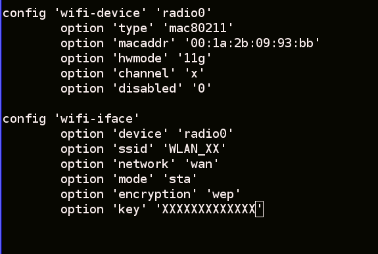Screen dimensions: 378x254
Task: Click the mode value 'sta'
Action: (179, 179)
